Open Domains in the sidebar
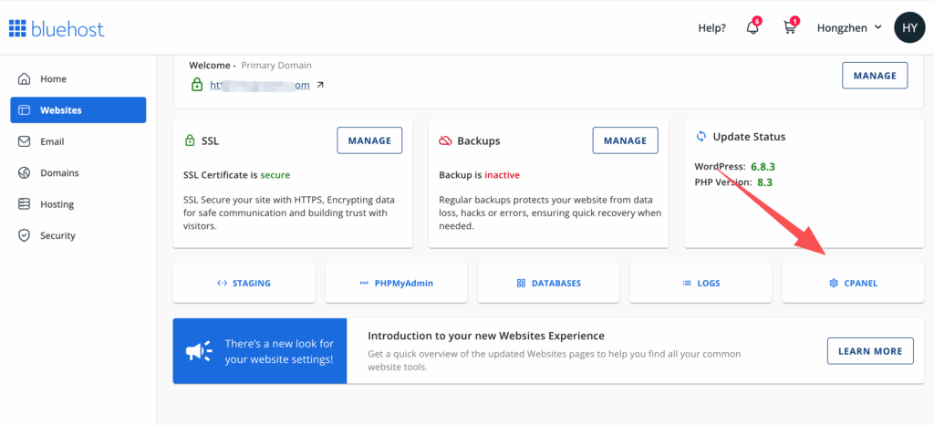 [x=59, y=173]
